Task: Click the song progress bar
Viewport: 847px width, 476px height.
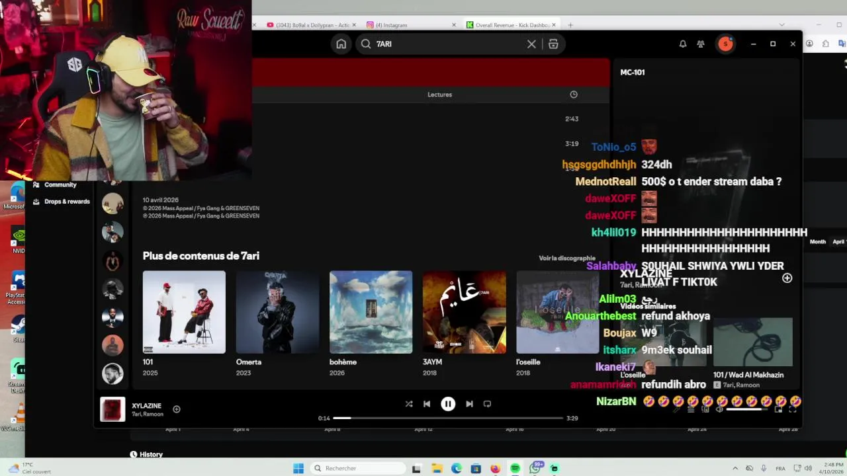Action: pyautogui.click(x=448, y=418)
